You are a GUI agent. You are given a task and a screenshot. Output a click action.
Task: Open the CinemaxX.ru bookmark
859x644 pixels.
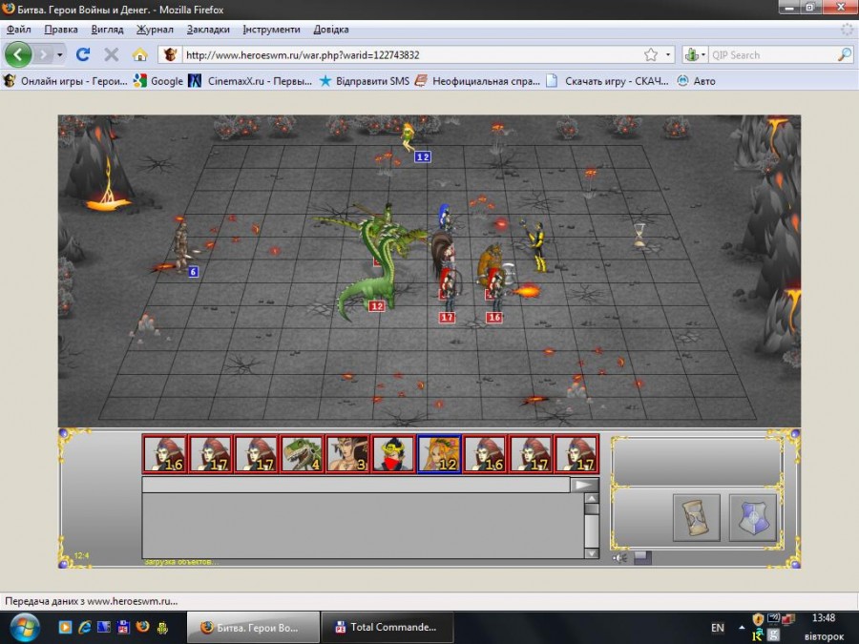click(x=250, y=81)
